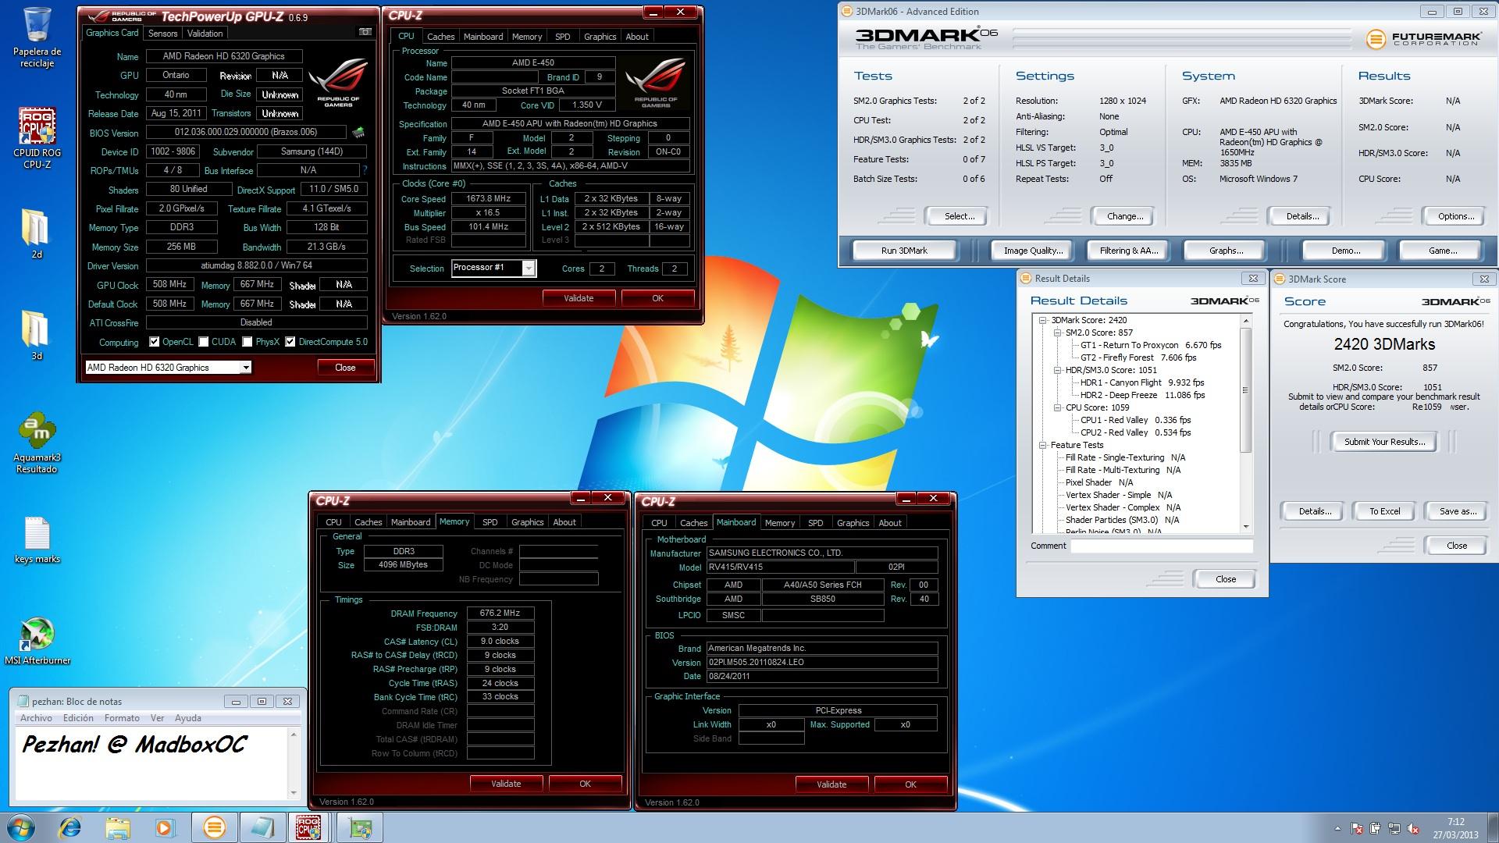
Task: Switch to 3DMark06 taskbar button
Action: click(214, 827)
